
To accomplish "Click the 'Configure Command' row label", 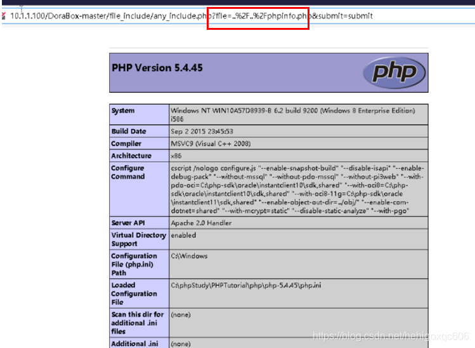I will click(128, 172).
